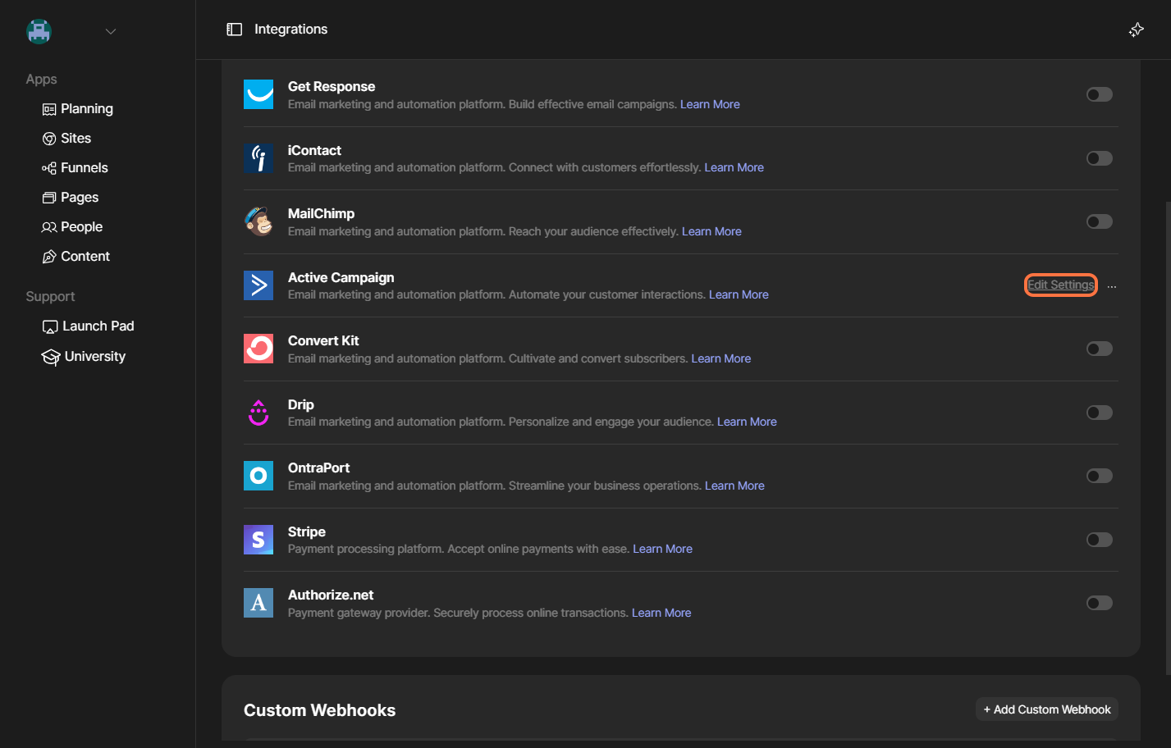
Task: Enable the Drip integration toggle
Action: click(1100, 413)
